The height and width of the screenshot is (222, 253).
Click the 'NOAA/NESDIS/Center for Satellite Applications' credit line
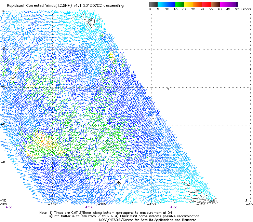click(148, 220)
